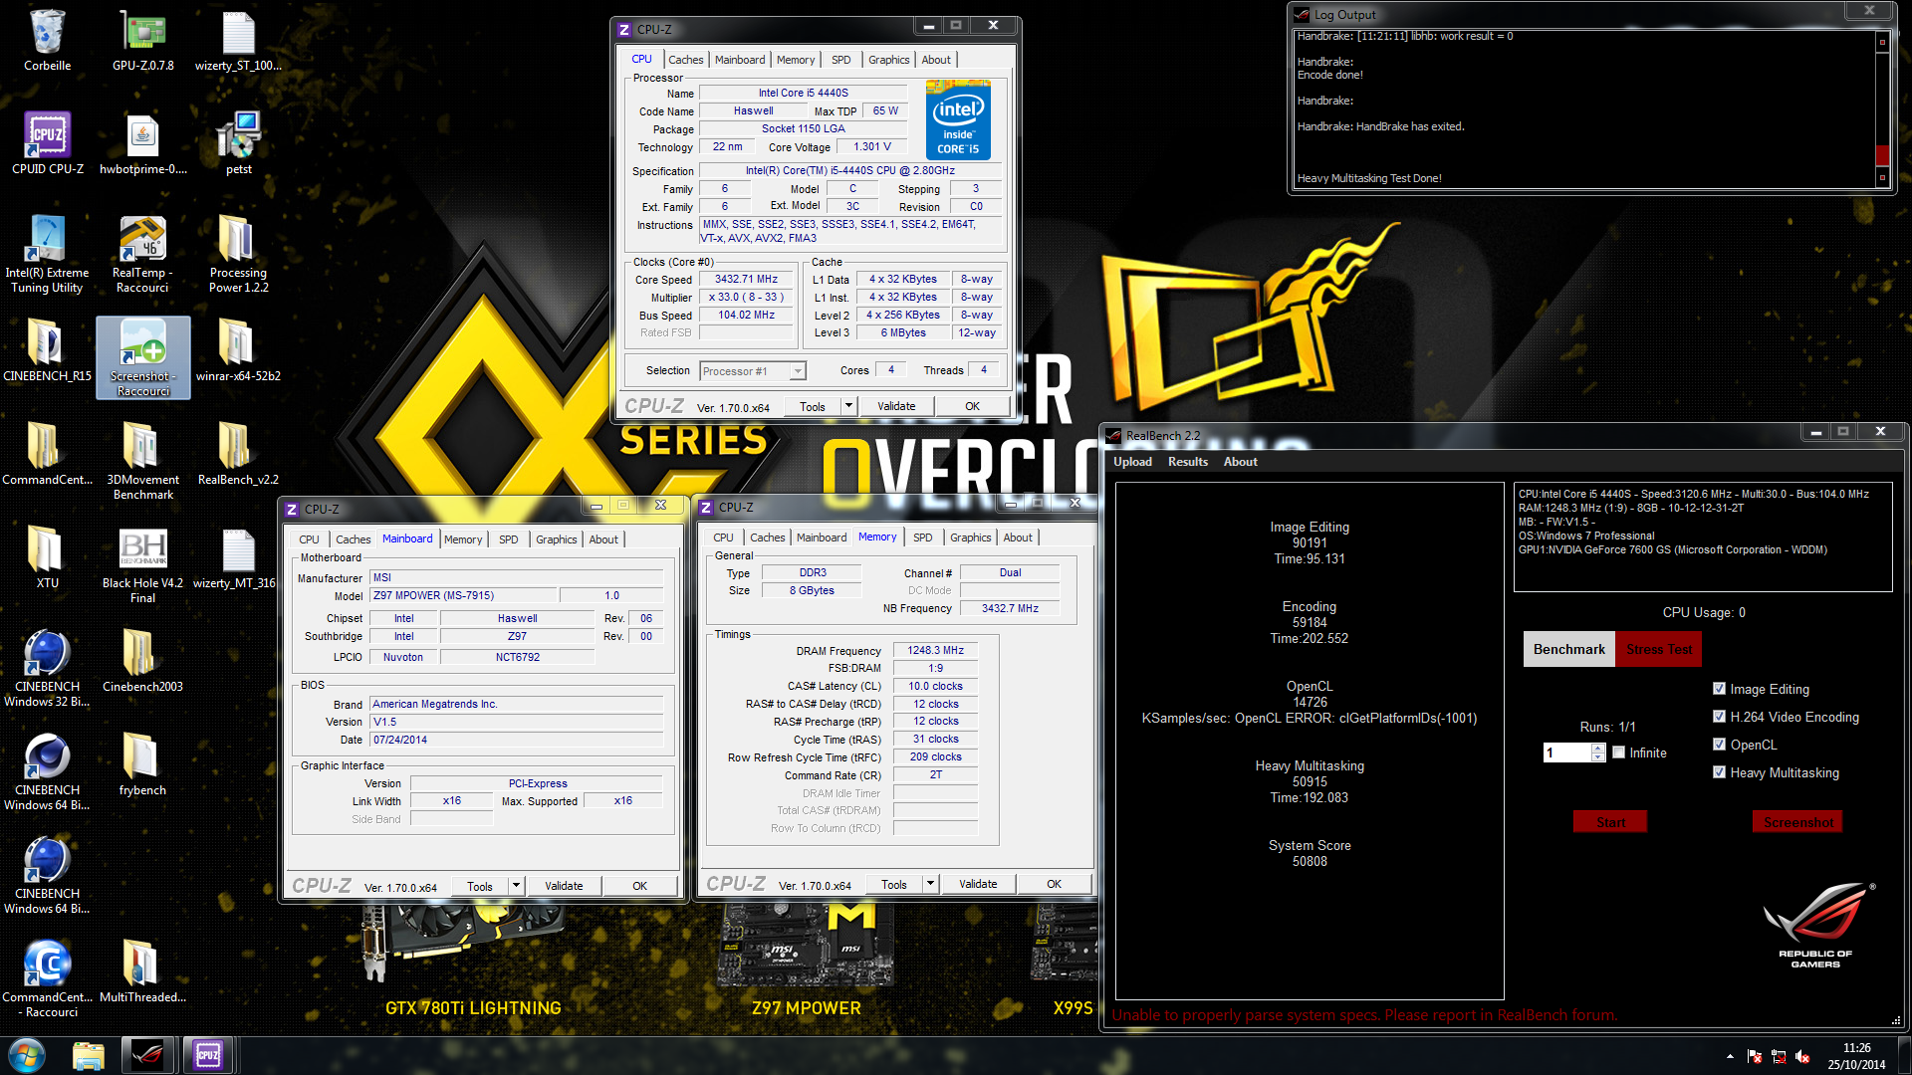Show hidden tray icons arrow
This screenshot has height=1075, width=1912.
1730,1057
